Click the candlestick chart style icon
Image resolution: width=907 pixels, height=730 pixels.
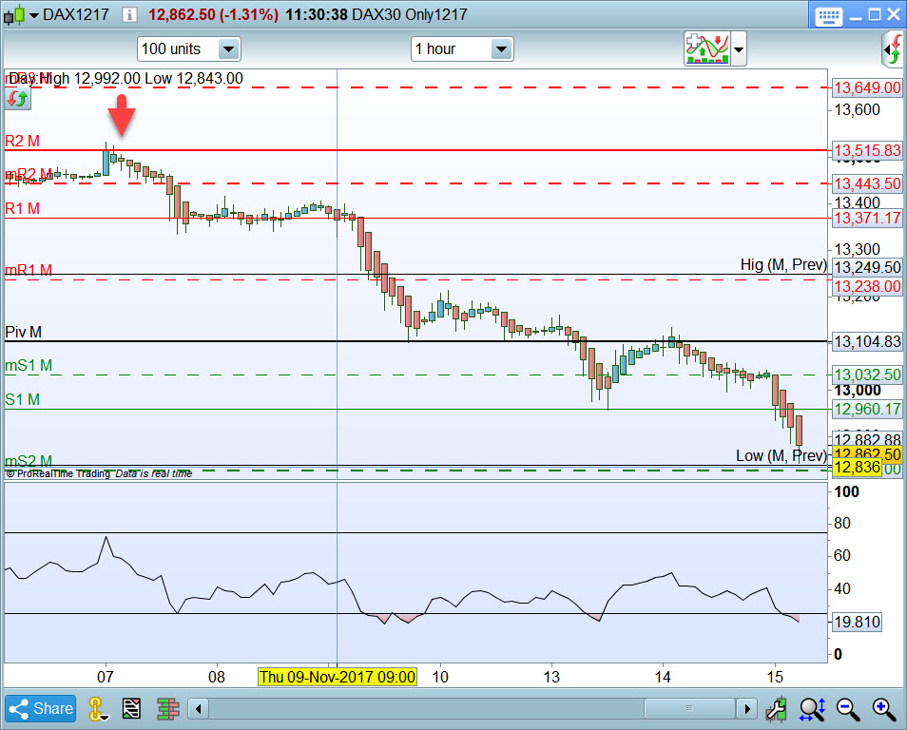[x=14, y=15]
